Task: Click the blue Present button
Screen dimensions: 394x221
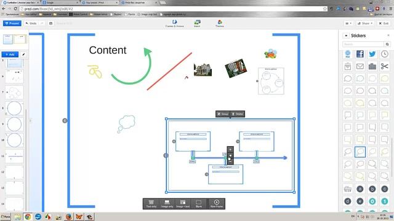Action: (x=12, y=23)
